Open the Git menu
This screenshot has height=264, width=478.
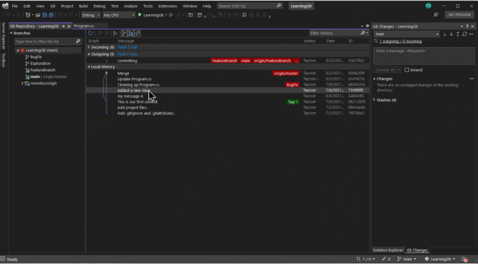(x=53, y=6)
